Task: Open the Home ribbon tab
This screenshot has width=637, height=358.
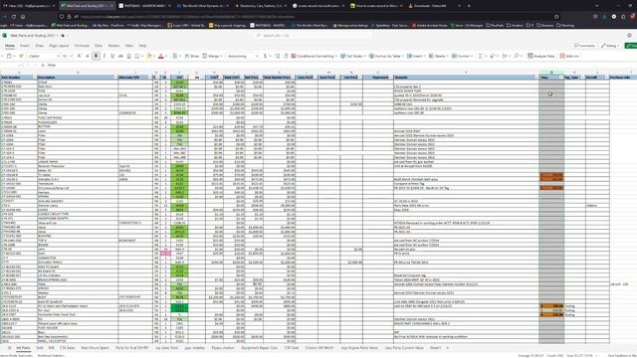Action: (10, 46)
